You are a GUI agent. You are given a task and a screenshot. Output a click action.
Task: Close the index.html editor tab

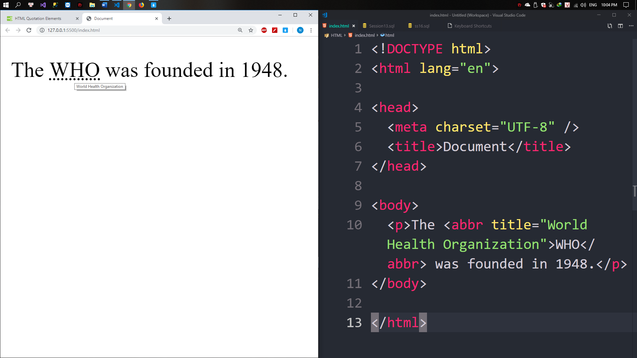pos(354,26)
